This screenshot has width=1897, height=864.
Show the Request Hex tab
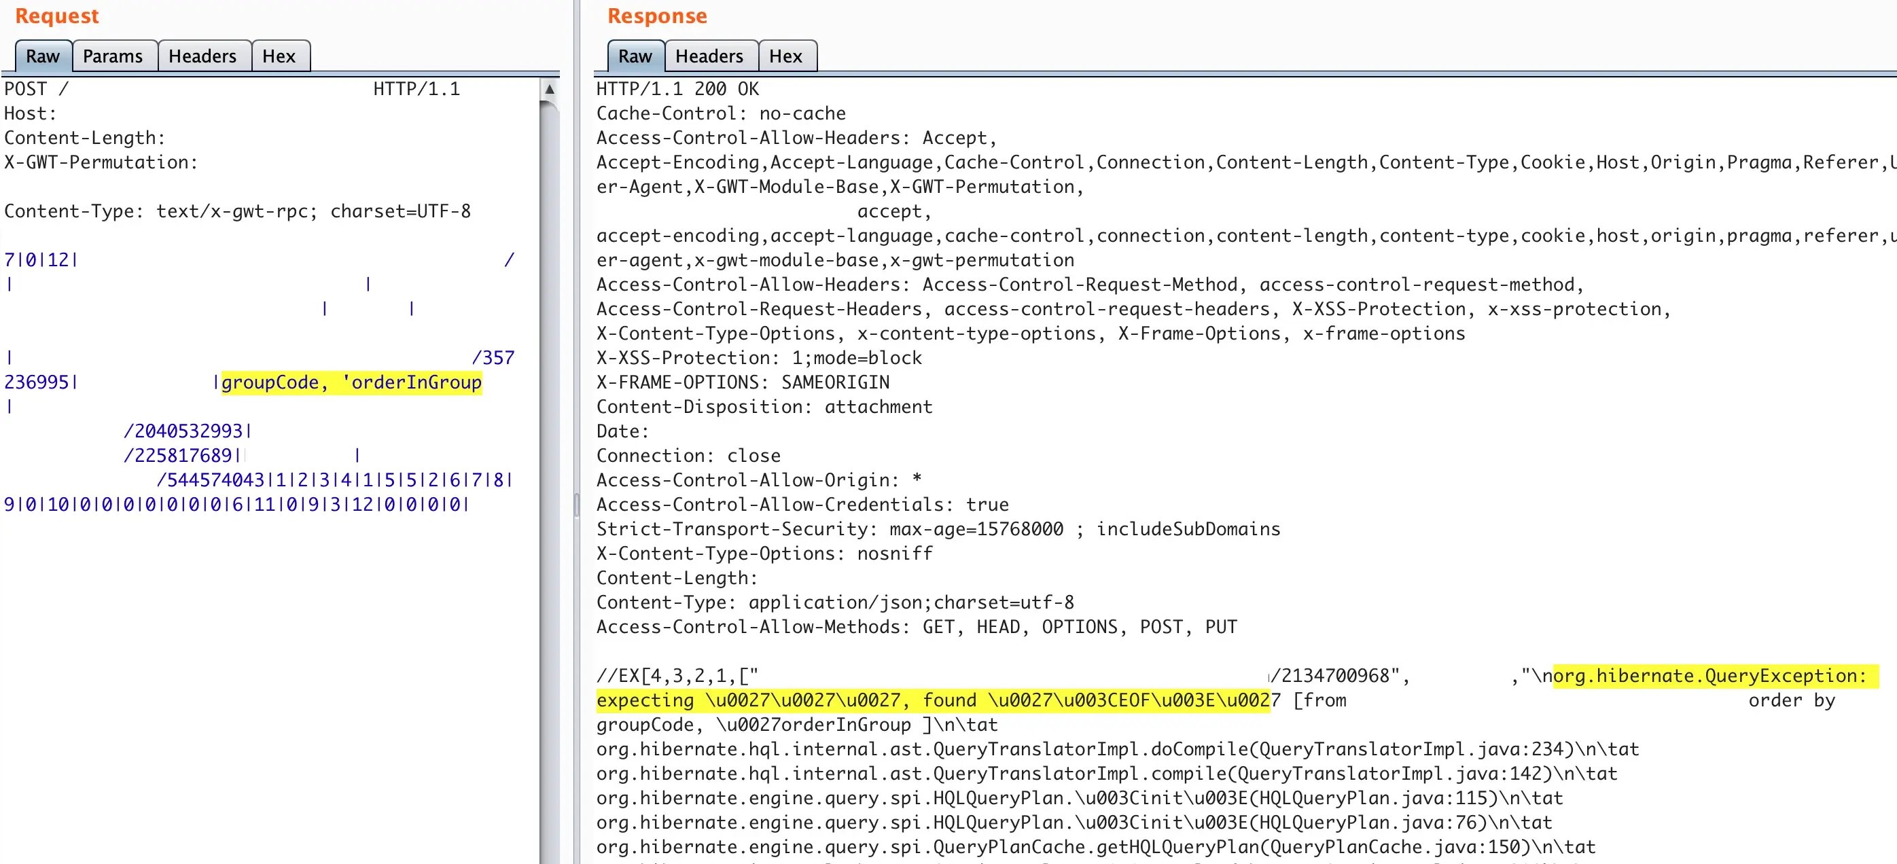click(x=279, y=56)
